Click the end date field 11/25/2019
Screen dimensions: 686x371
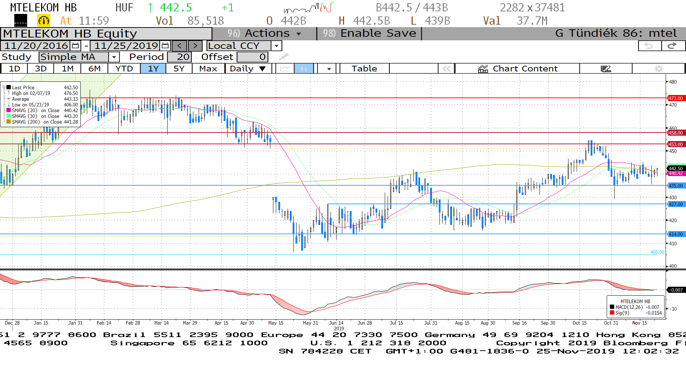pyautogui.click(x=126, y=46)
